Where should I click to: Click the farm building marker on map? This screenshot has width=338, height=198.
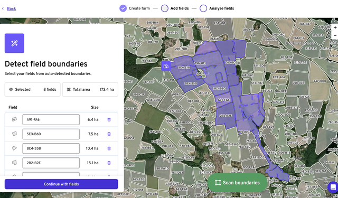click(x=166, y=66)
